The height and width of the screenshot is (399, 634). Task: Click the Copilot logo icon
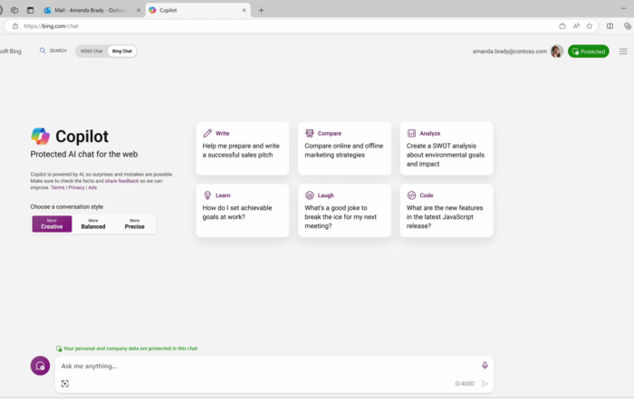click(x=41, y=136)
